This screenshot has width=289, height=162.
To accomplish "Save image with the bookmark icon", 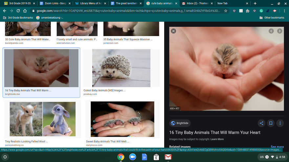I will pyautogui.click(x=271, y=123).
